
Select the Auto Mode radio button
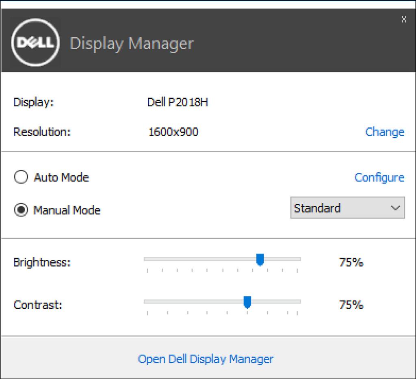[21, 177]
